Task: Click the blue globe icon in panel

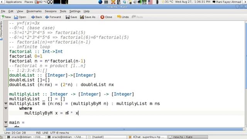Action: click(x=100, y=2)
